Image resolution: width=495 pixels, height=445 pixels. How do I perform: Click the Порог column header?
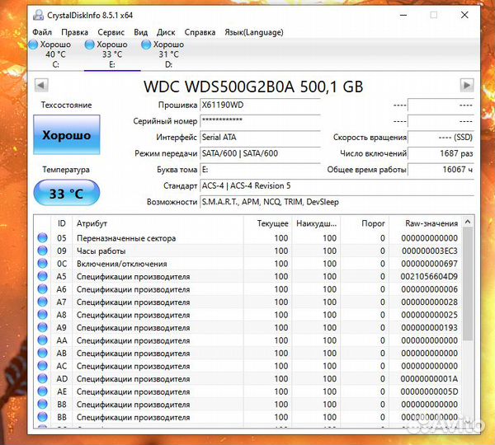[x=365, y=223]
